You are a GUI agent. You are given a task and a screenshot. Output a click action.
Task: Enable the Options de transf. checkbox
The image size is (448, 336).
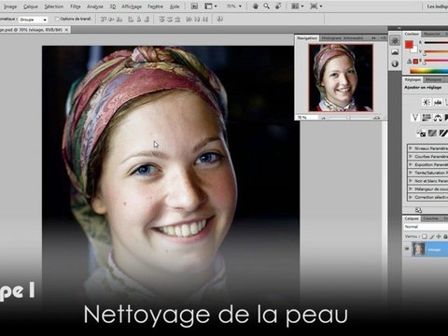[57, 19]
